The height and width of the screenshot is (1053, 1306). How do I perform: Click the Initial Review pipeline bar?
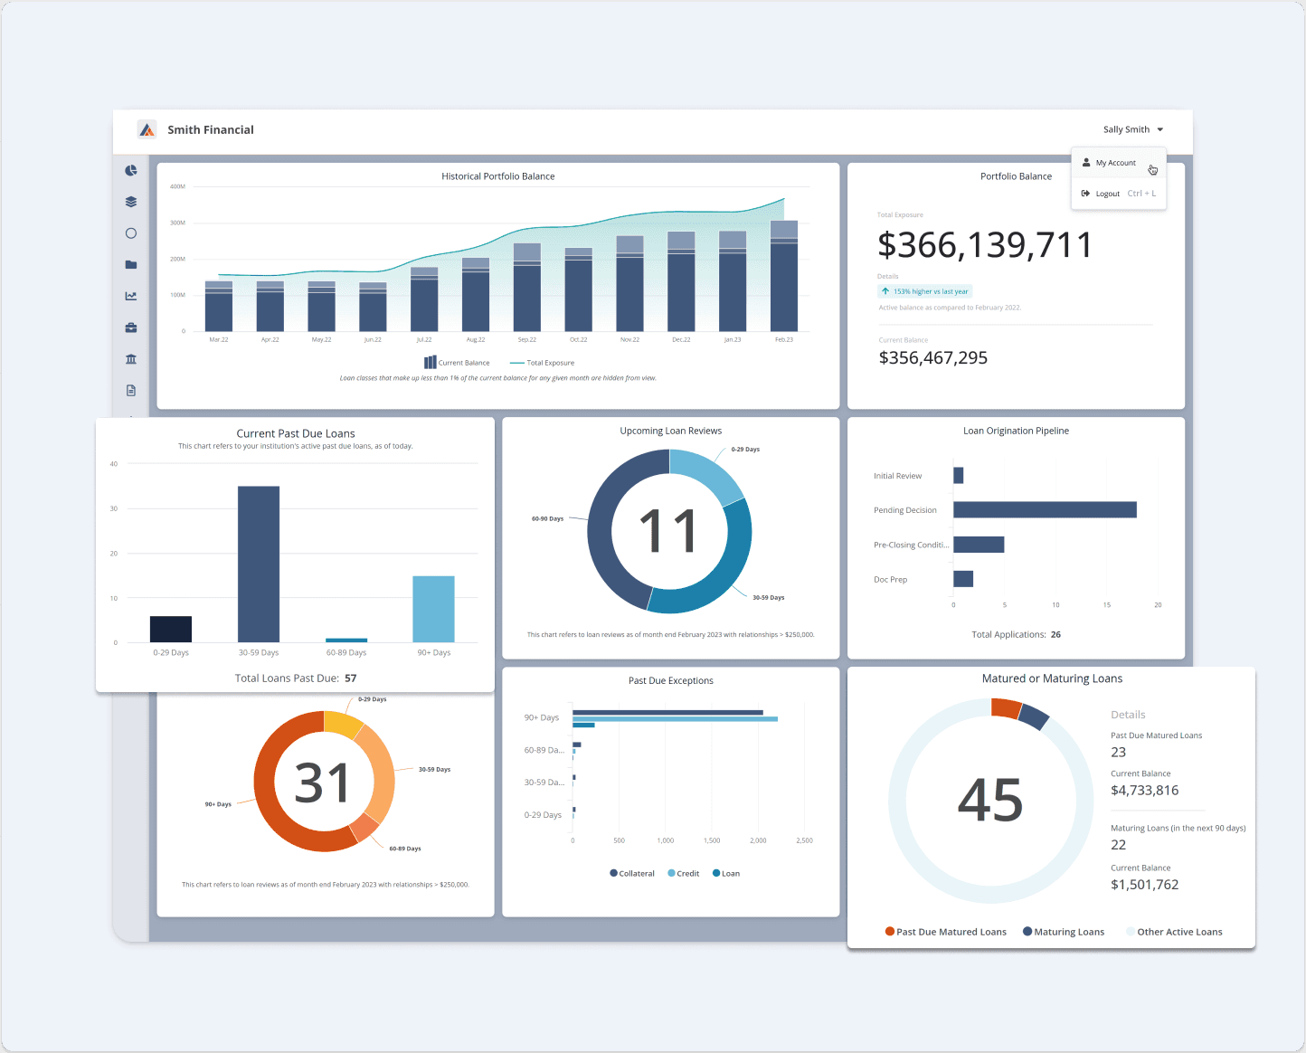pos(959,476)
